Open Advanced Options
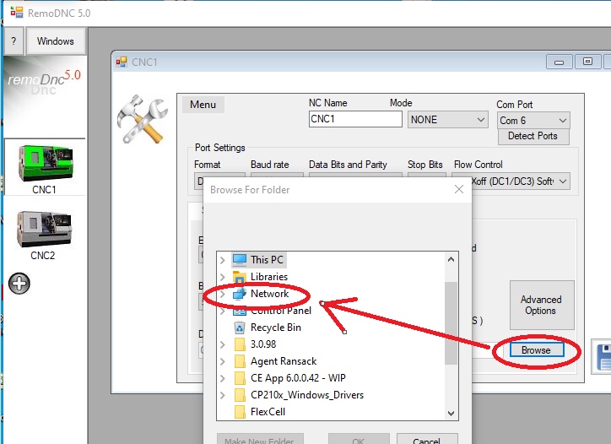The image size is (611, 444). tap(541, 305)
